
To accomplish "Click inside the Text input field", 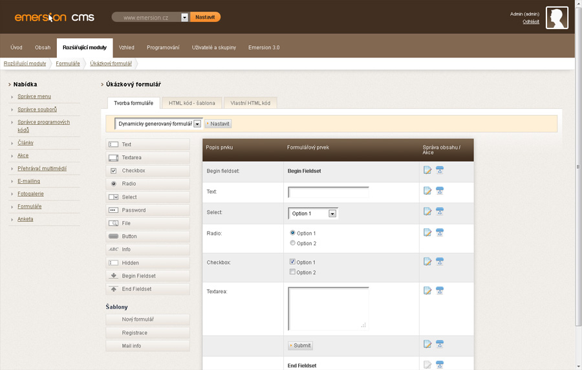I will click(329, 192).
